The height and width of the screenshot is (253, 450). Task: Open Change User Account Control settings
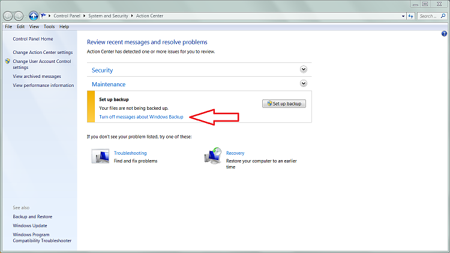(42, 64)
